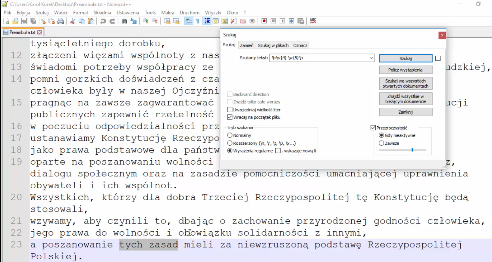
Task: Toggle the Word wrap toolbar icon
Action: tap(189, 21)
